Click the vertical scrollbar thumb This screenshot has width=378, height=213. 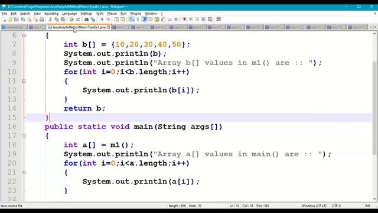pos(374,108)
